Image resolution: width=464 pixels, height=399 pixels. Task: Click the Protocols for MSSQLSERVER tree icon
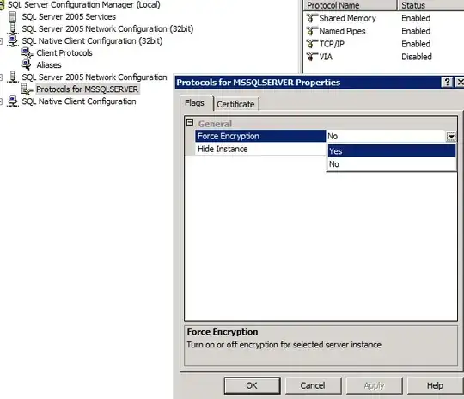click(27, 89)
